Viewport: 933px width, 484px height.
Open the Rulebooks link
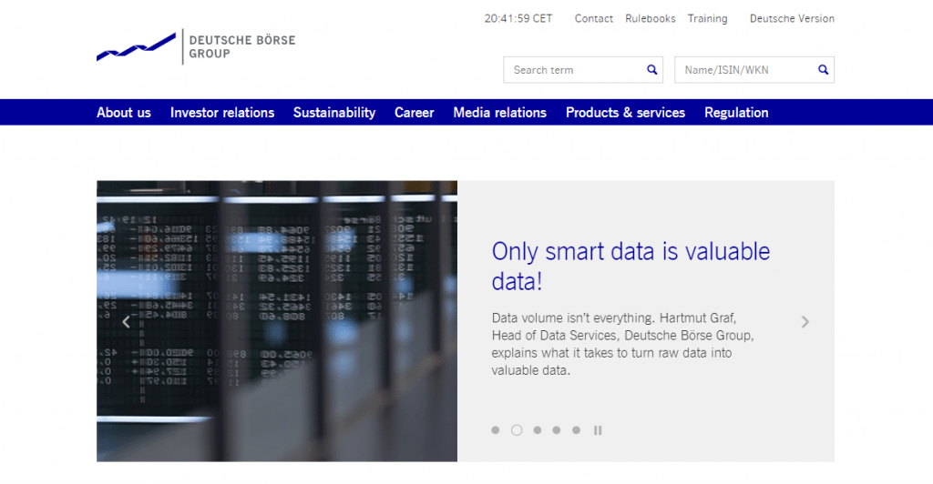651,18
